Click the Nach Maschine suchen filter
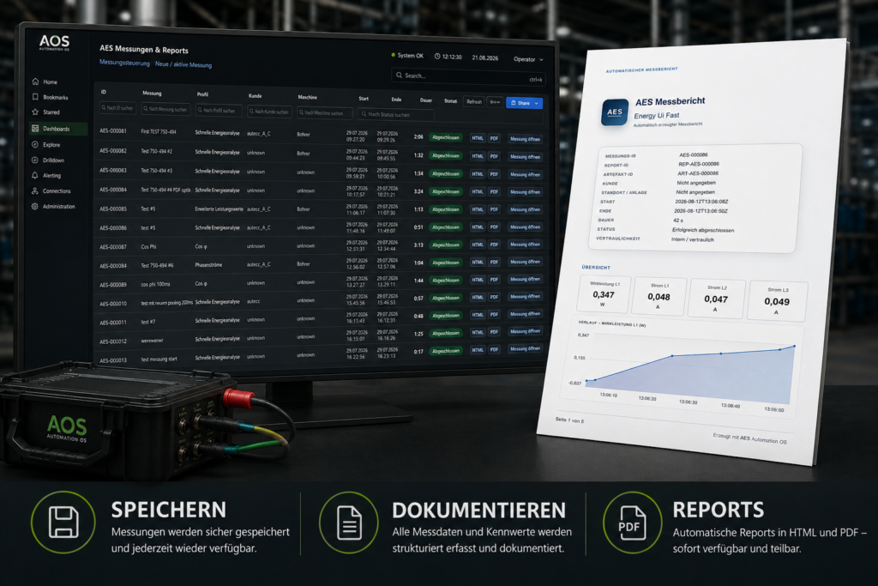This screenshot has width=878, height=586. (x=325, y=113)
